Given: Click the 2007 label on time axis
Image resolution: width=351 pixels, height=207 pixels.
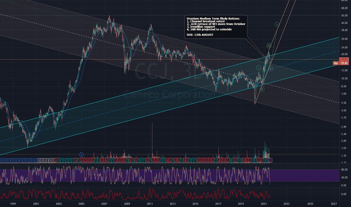Looking at the screenshot, I should click(104, 204).
